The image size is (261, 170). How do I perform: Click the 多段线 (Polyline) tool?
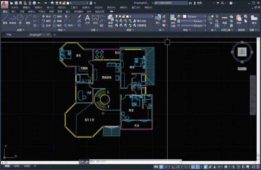coord(12,19)
